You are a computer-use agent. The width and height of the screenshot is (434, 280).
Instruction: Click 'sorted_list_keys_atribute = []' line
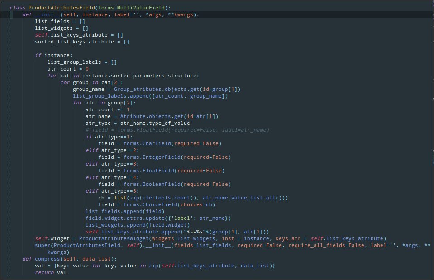(82, 42)
